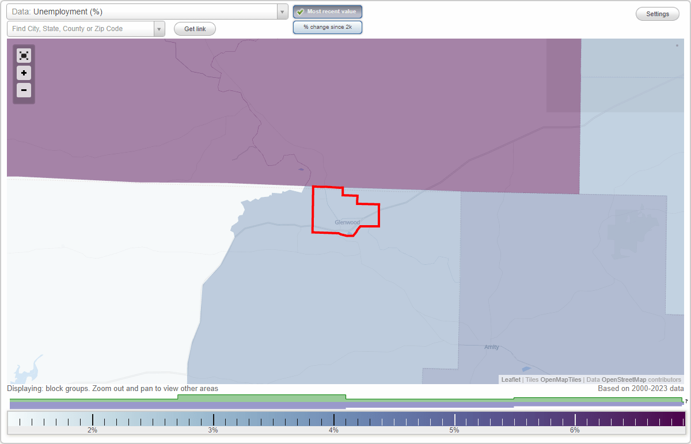The height and width of the screenshot is (444, 691).
Task: Click the Leaflet attribution link
Action: coord(511,380)
